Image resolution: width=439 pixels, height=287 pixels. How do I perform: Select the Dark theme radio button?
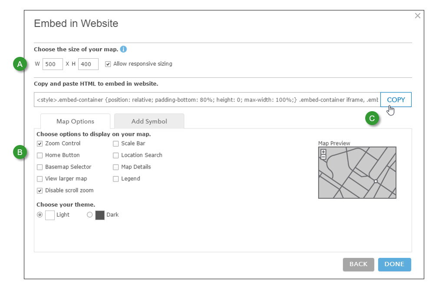coord(90,214)
